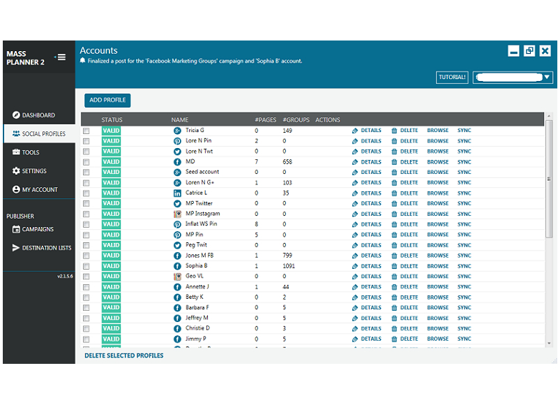
Task: Click the trash icon in the Catrice L row
Action: [394, 193]
